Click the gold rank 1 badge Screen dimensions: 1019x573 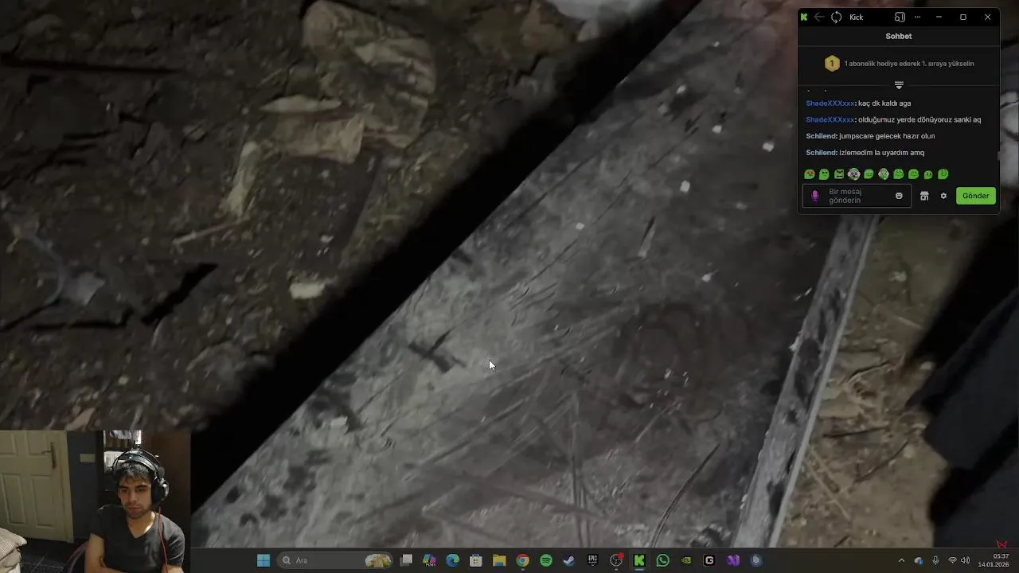click(x=832, y=63)
